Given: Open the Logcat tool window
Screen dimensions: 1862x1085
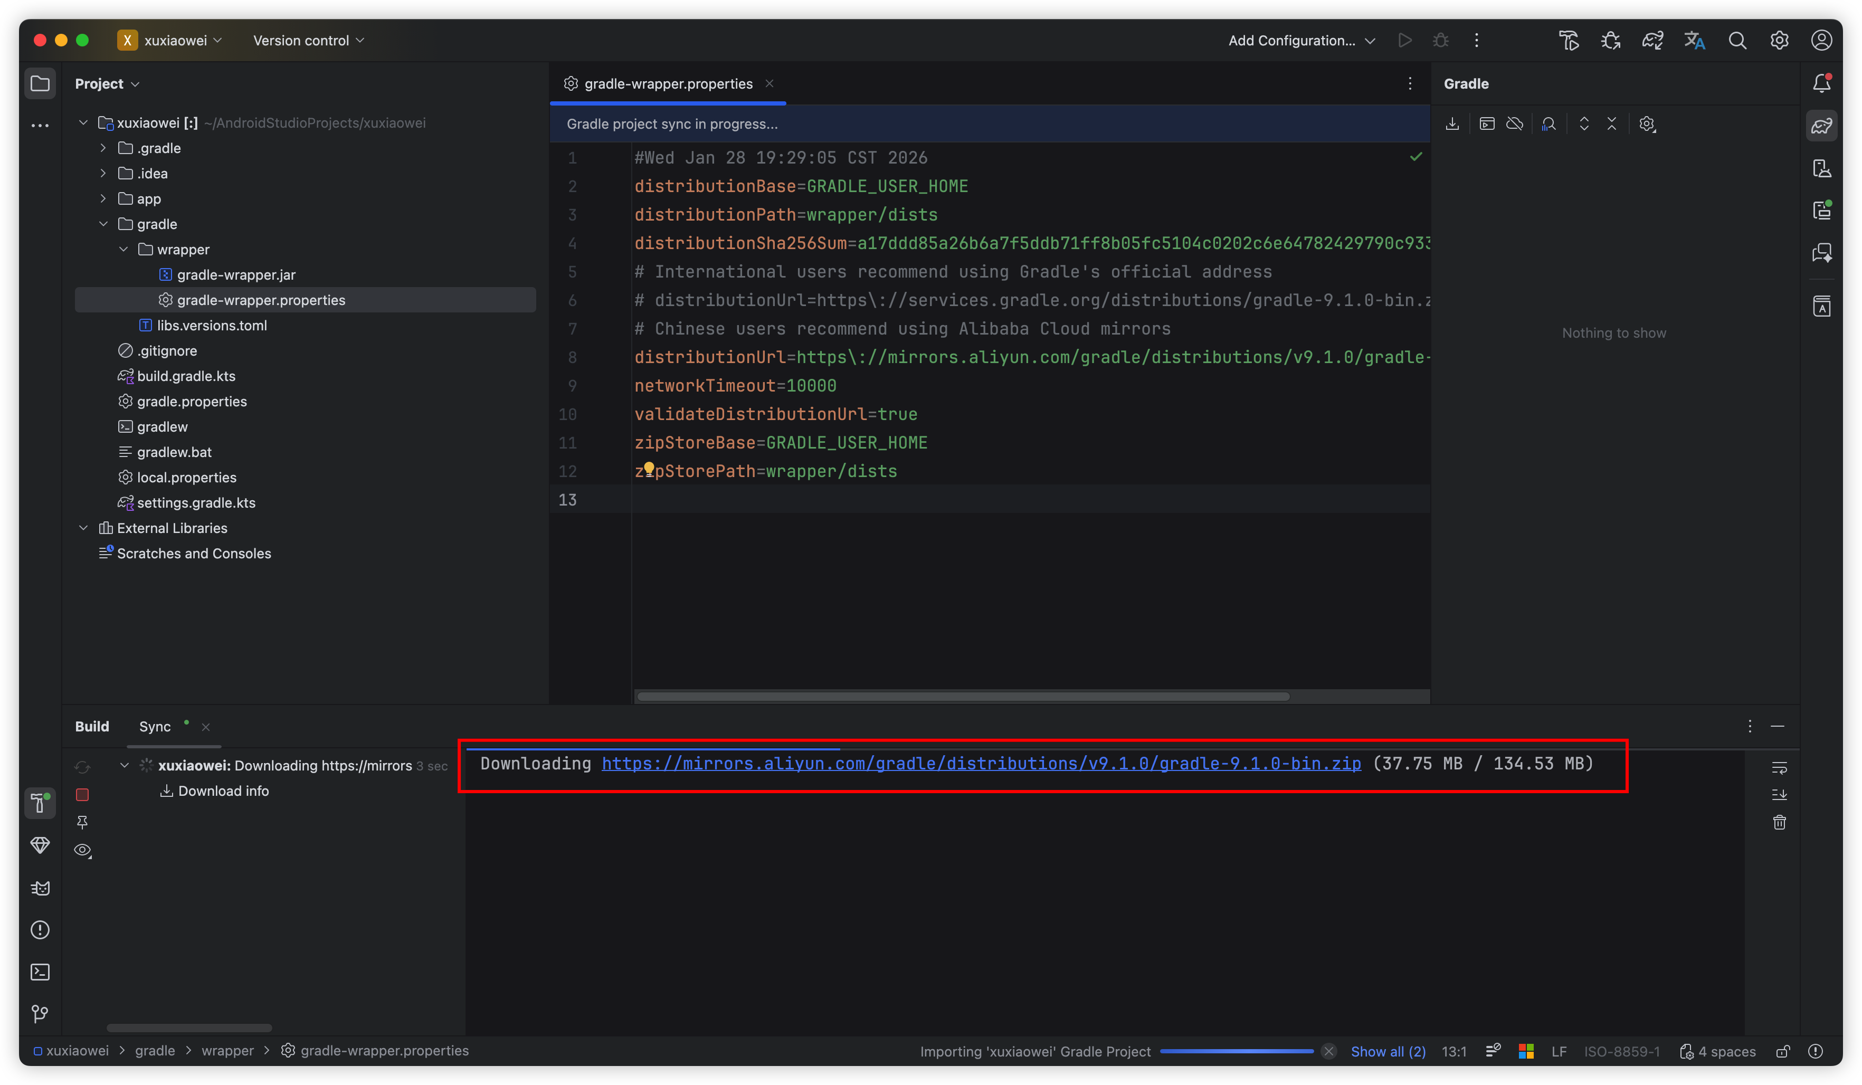Looking at the screenshot, I should click(40, 888).
